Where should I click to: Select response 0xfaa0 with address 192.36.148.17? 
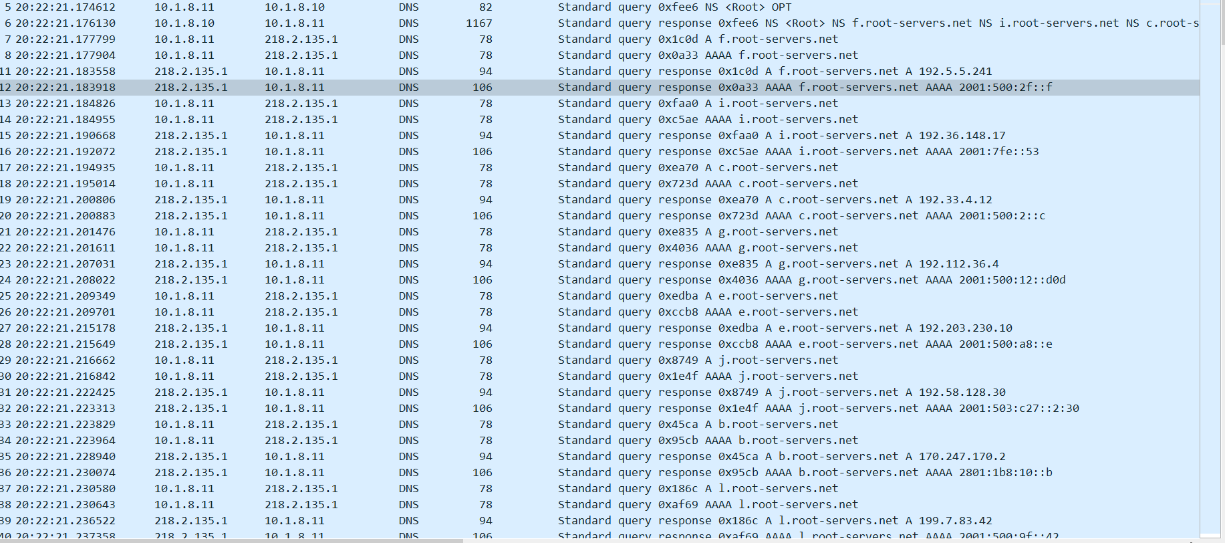(599, 136)
